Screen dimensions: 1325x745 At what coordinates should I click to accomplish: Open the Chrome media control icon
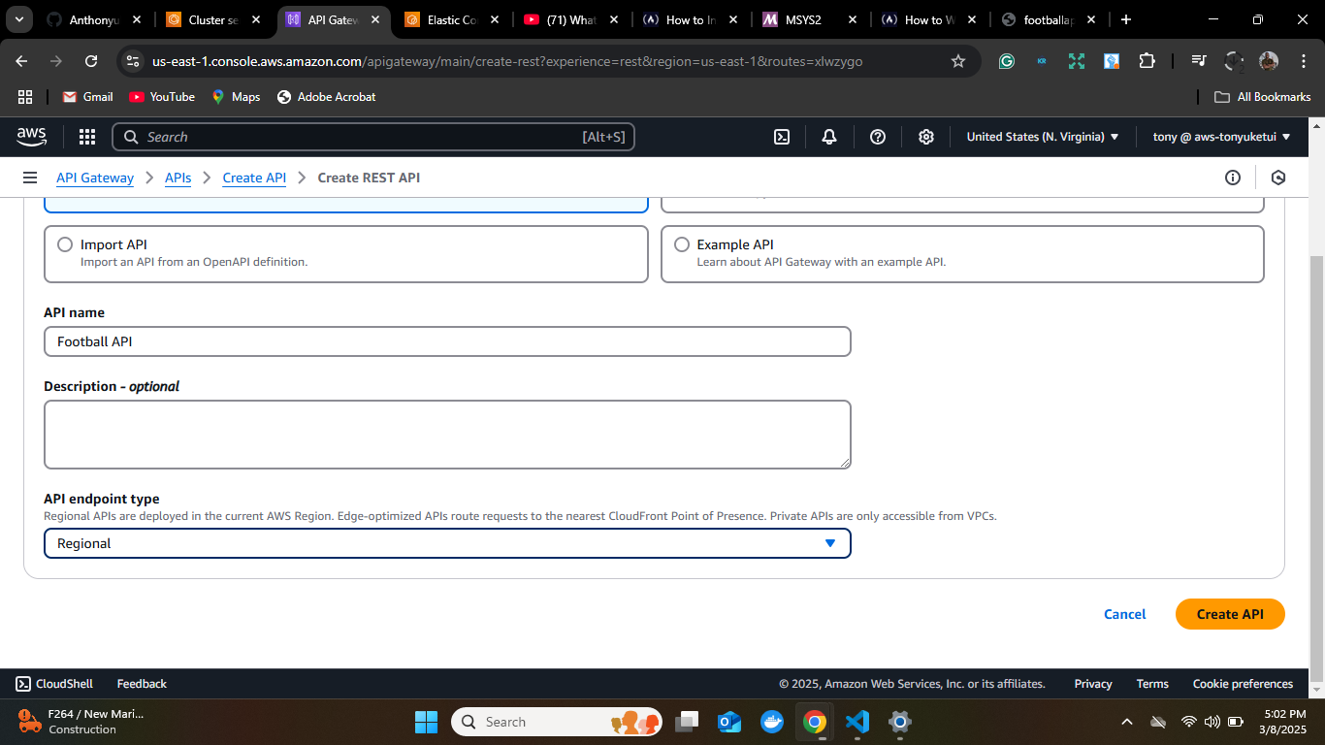pyautogui.click(x=1199, y=61)
